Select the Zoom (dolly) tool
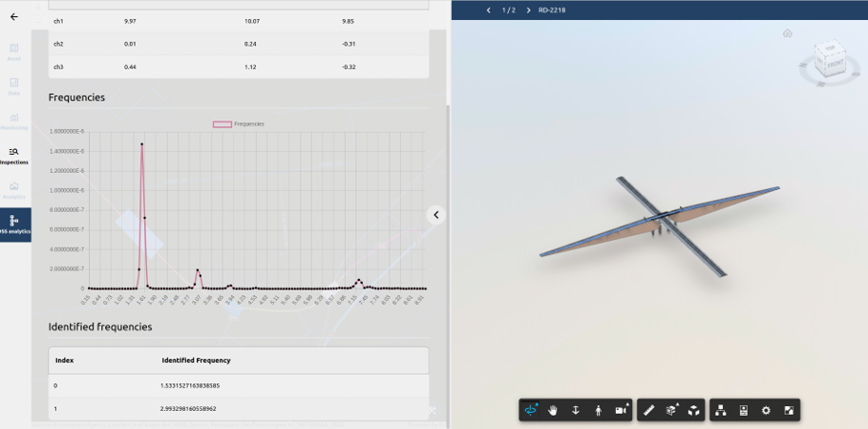 (576, 410)
